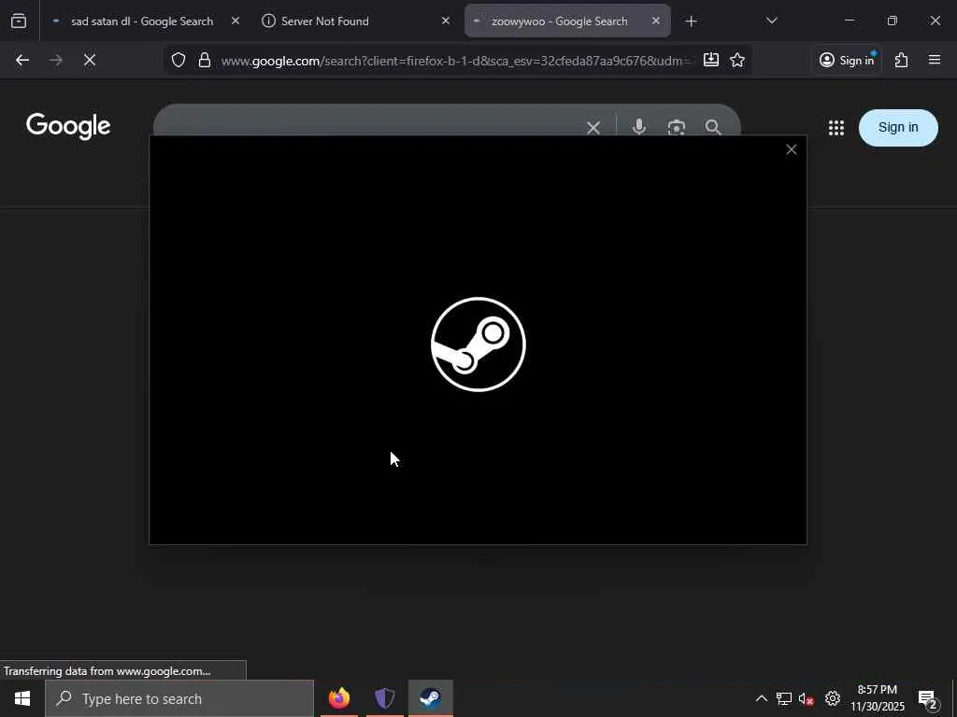Viewport: 957px width, 717px height.
Task: Click the install/save page icon in address bar
Action: click(x=711, y=60)
